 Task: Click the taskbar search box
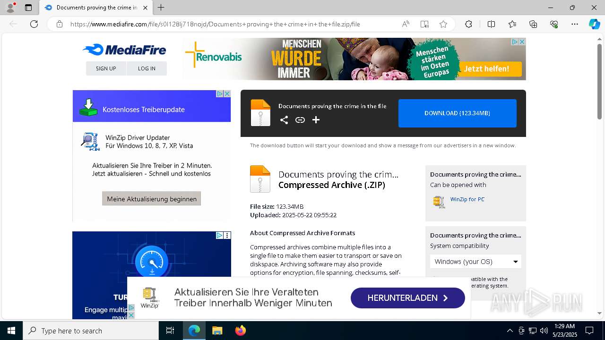pyautogui.click(x=91, y=331)
